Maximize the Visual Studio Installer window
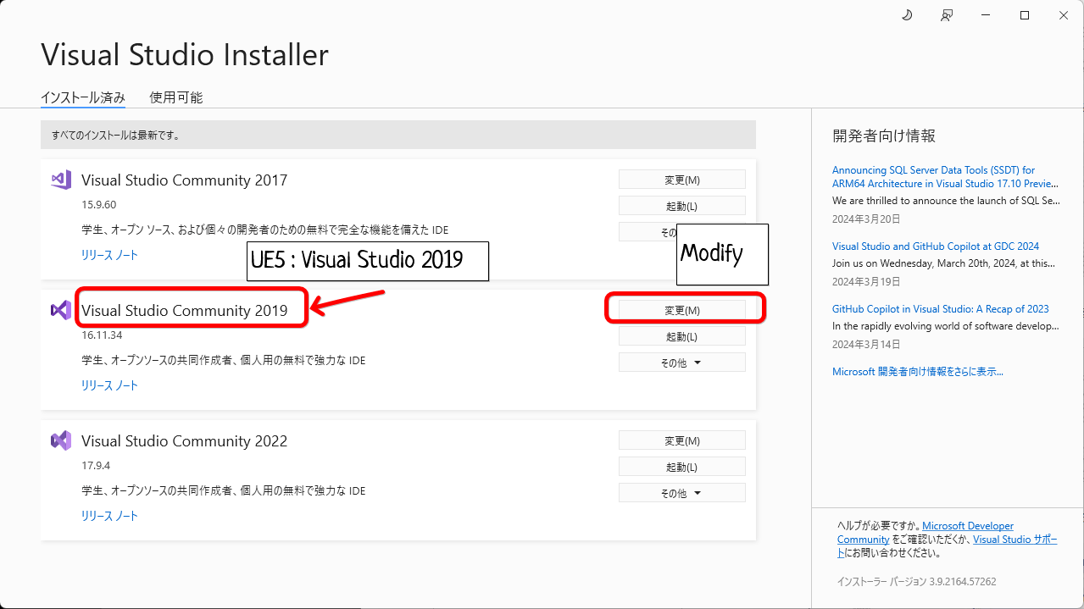The image size is (1084, 609). coord(1025,15)
